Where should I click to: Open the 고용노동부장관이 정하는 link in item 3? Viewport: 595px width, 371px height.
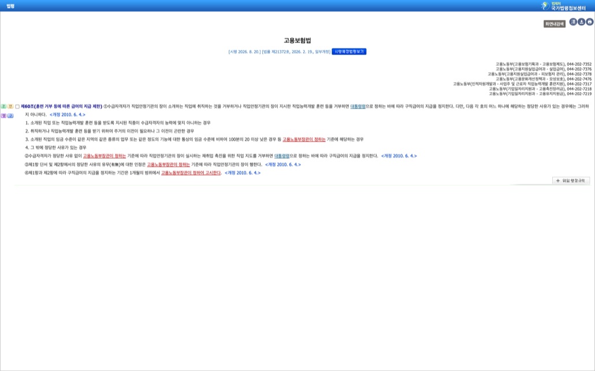point(304,140)
